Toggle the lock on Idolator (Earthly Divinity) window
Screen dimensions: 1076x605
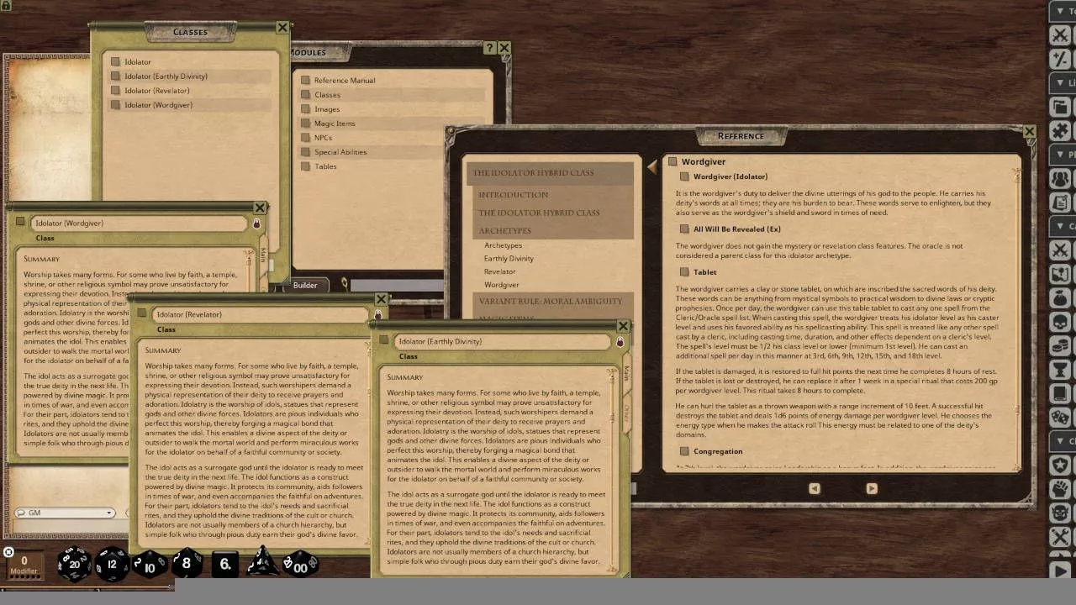click(x=620, y=342)
